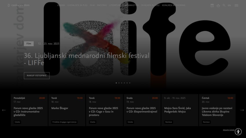
Task: Select the second slider dot
Action: point(119,83)
